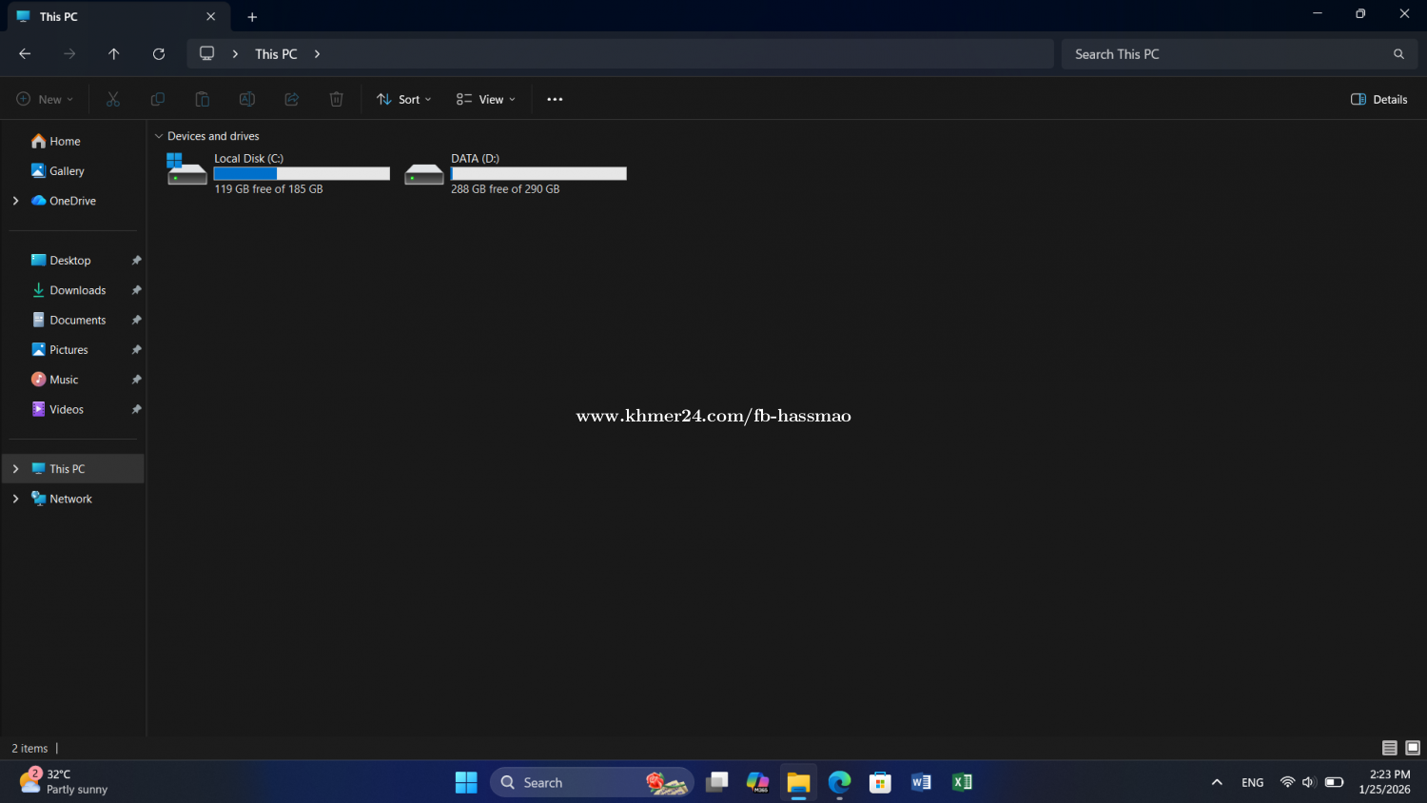Click the Refresh icon in the navigation bar
This screenshot has width=1427, height=803.
(x=159, y=54)
